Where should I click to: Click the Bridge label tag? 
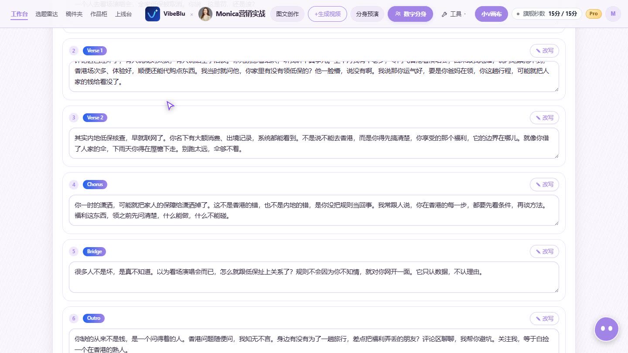94,251
